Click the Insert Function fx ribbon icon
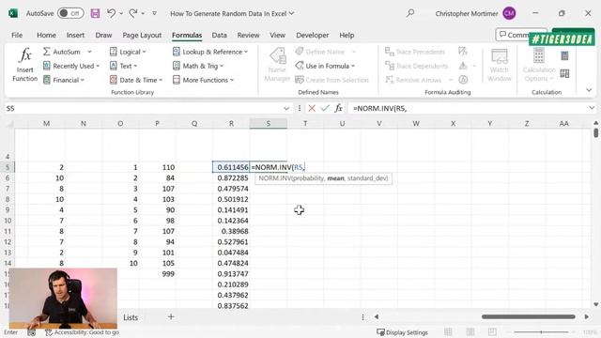This screenshot has height=338, width=601. click(25, 65)
